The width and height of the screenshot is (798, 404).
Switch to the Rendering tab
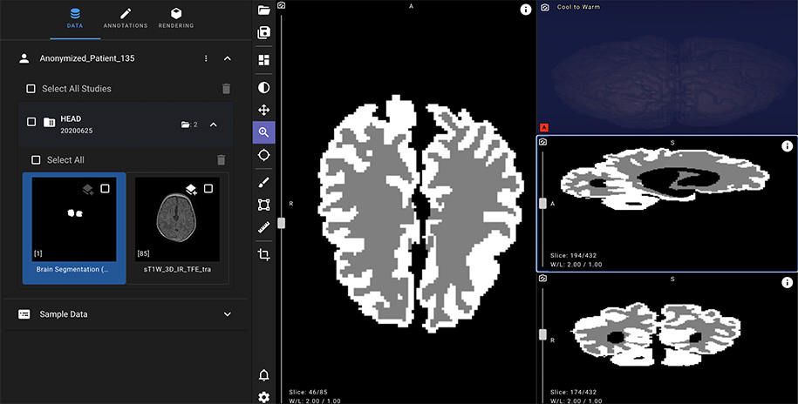tap(176, 18)
